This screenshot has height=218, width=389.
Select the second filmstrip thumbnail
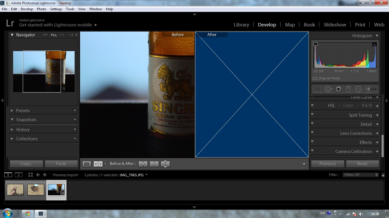[36, 190]
